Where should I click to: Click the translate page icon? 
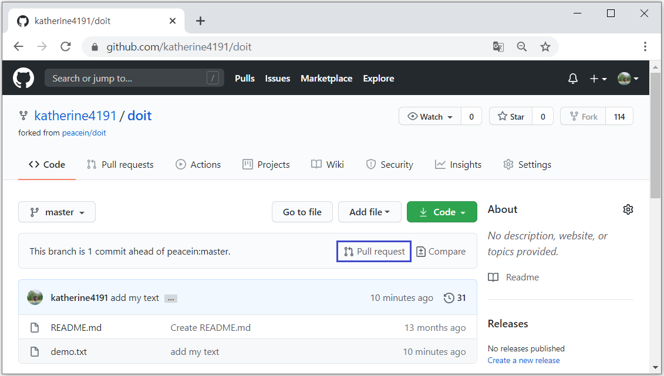[x=498, y=46]
